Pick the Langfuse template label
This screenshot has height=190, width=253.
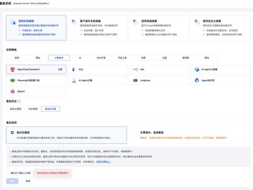(145, 80)
